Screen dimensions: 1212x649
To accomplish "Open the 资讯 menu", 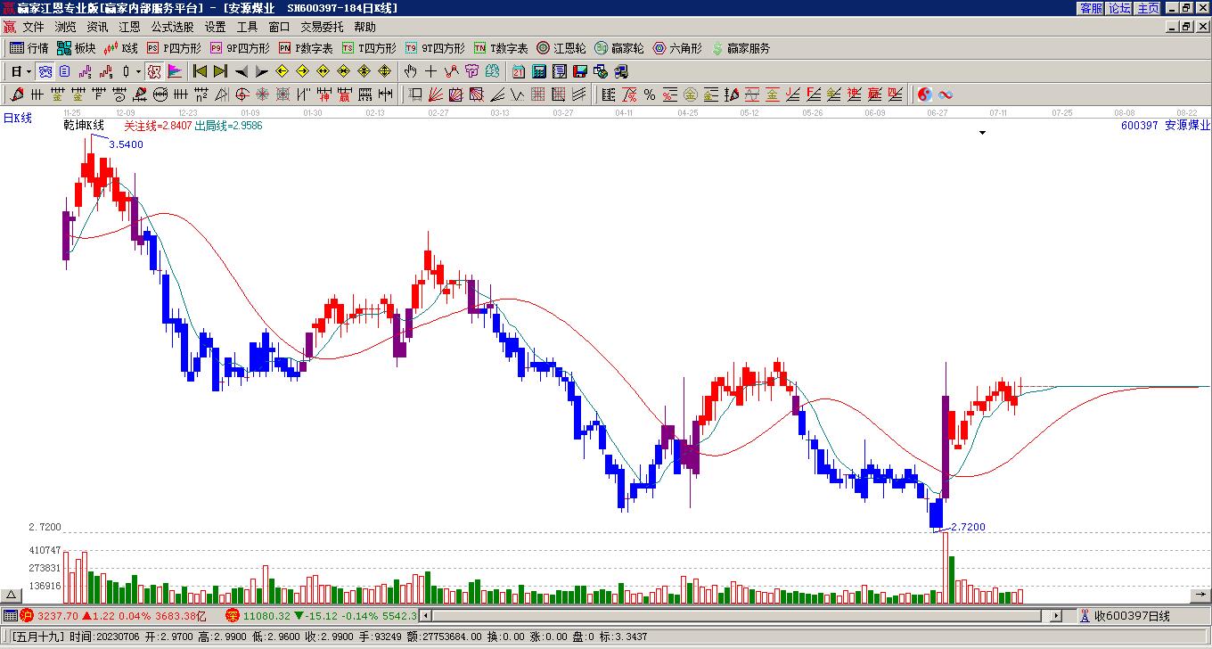I will coord(97,27).
